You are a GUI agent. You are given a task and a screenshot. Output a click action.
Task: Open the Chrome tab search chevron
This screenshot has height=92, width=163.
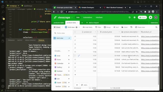tap(140, 6)
